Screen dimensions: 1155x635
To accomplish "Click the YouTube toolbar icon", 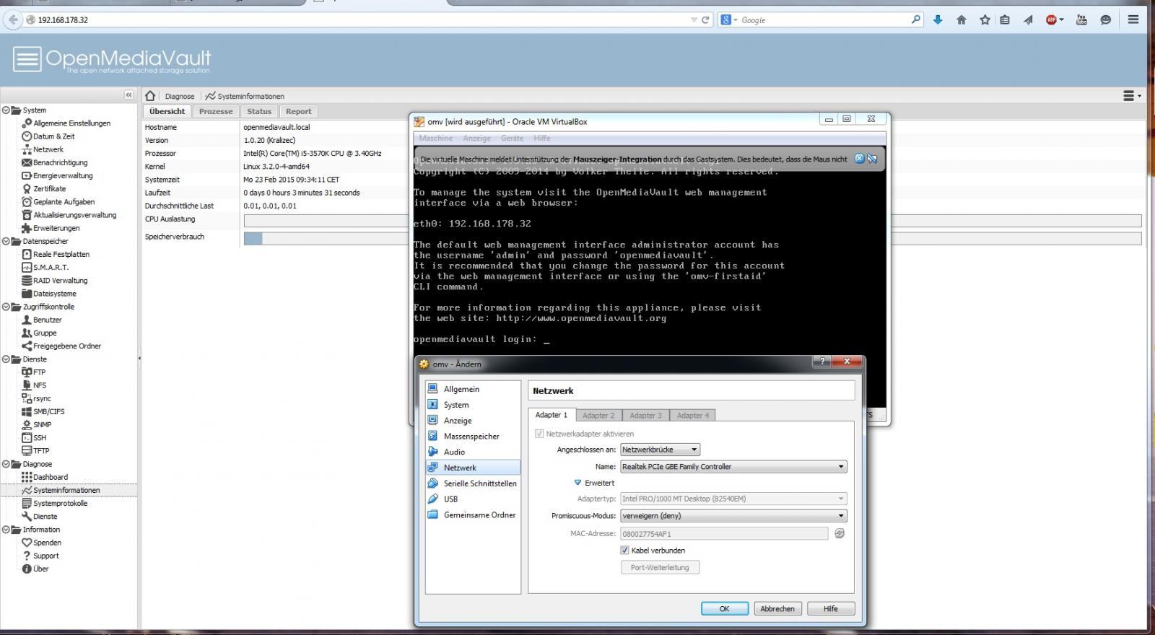I will click(x=1081, y=19).
